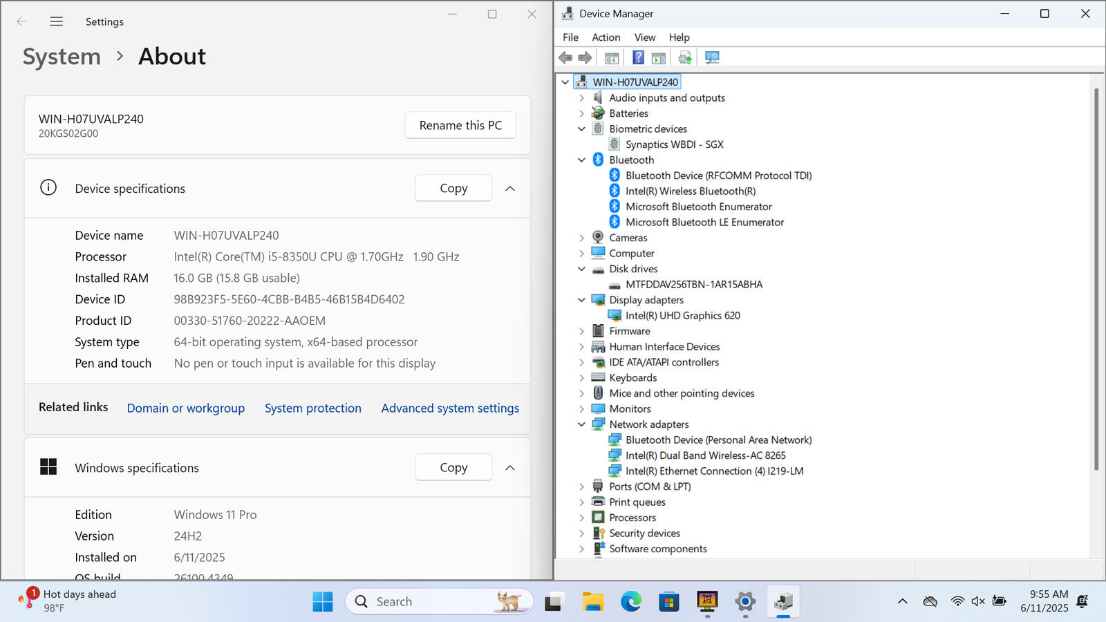Select Intel(R) Dual Band Wireless-AC 8265 adapter
The width and height of the screenshot is (1106, 622).
pyautogui.click(x=705, y=455)
